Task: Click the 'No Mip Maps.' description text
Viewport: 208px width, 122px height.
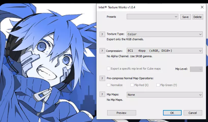Action: (115, 100)
